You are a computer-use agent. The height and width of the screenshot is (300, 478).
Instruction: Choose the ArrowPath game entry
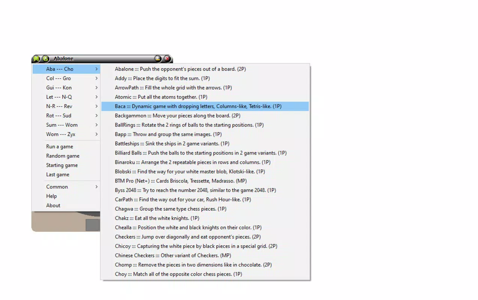(x=205, y=88)
